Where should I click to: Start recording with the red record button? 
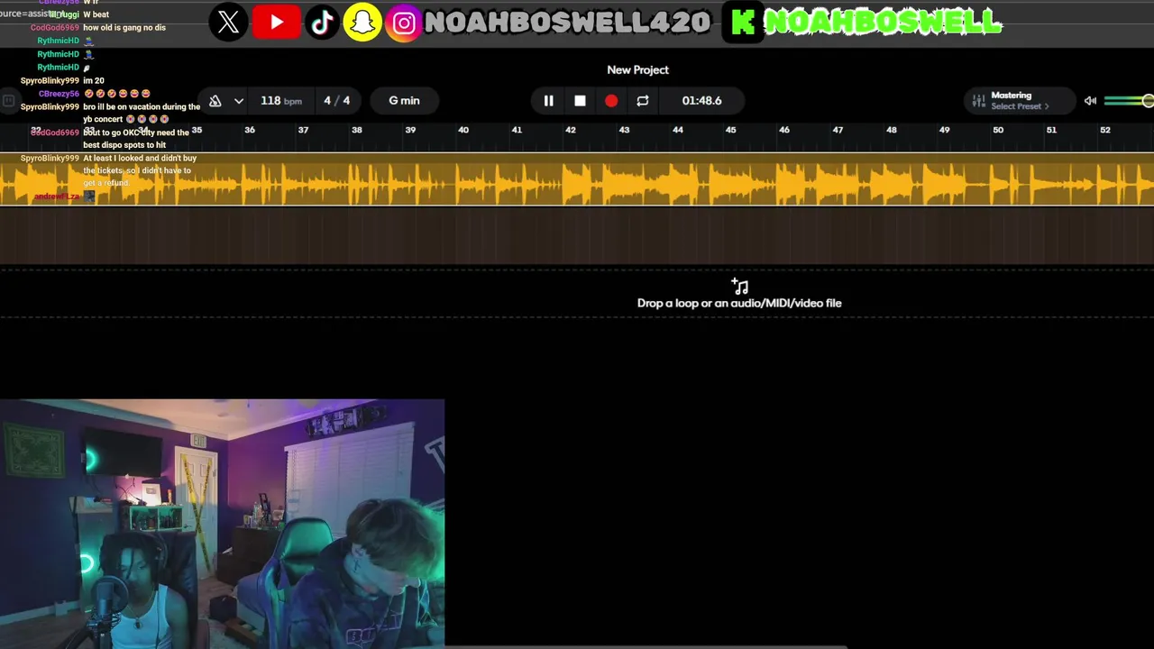(x=611, y=101)
